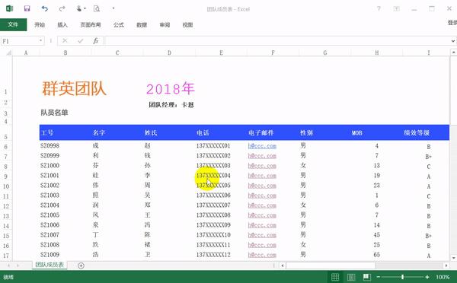Click the cell SZ1002
457x283 pixels.
point(50,185)
